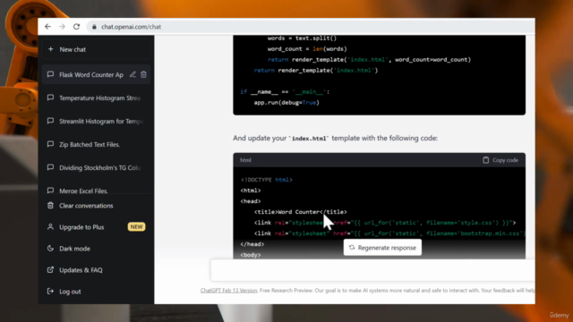Start a New chat

click(96, 49)
